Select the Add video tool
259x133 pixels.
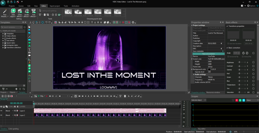(29, 71)
